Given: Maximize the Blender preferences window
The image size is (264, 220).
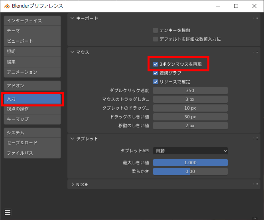Looking at the screenshot, I should click(x=236, y=6).
